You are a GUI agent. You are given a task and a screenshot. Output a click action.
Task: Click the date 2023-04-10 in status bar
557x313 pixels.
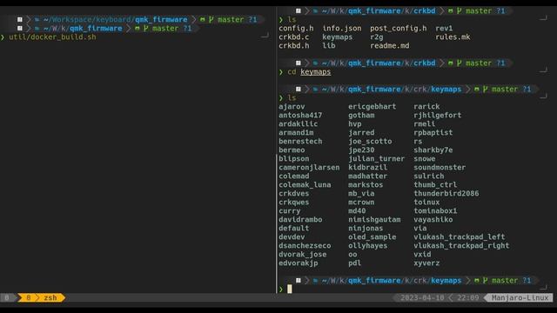pyautogui.click(x=422, y=297)
